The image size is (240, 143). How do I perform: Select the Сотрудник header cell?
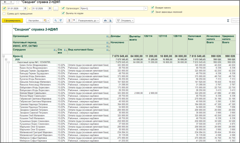[x=35, y=51]
